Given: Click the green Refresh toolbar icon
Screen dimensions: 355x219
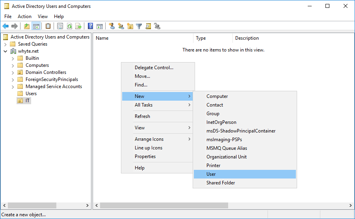Looking at the screenshot, I should click(69, 26).
